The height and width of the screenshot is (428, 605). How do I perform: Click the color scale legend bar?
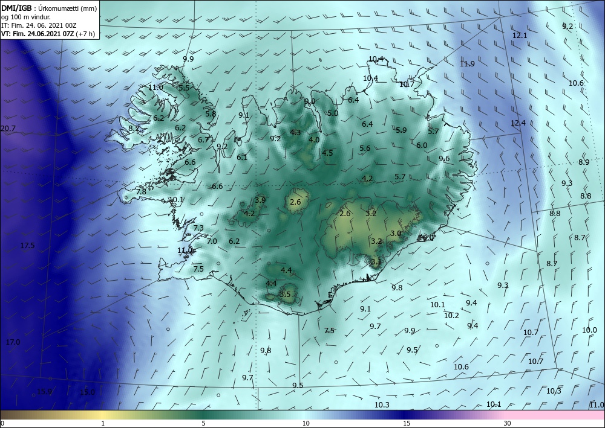[x=302, y=415]
